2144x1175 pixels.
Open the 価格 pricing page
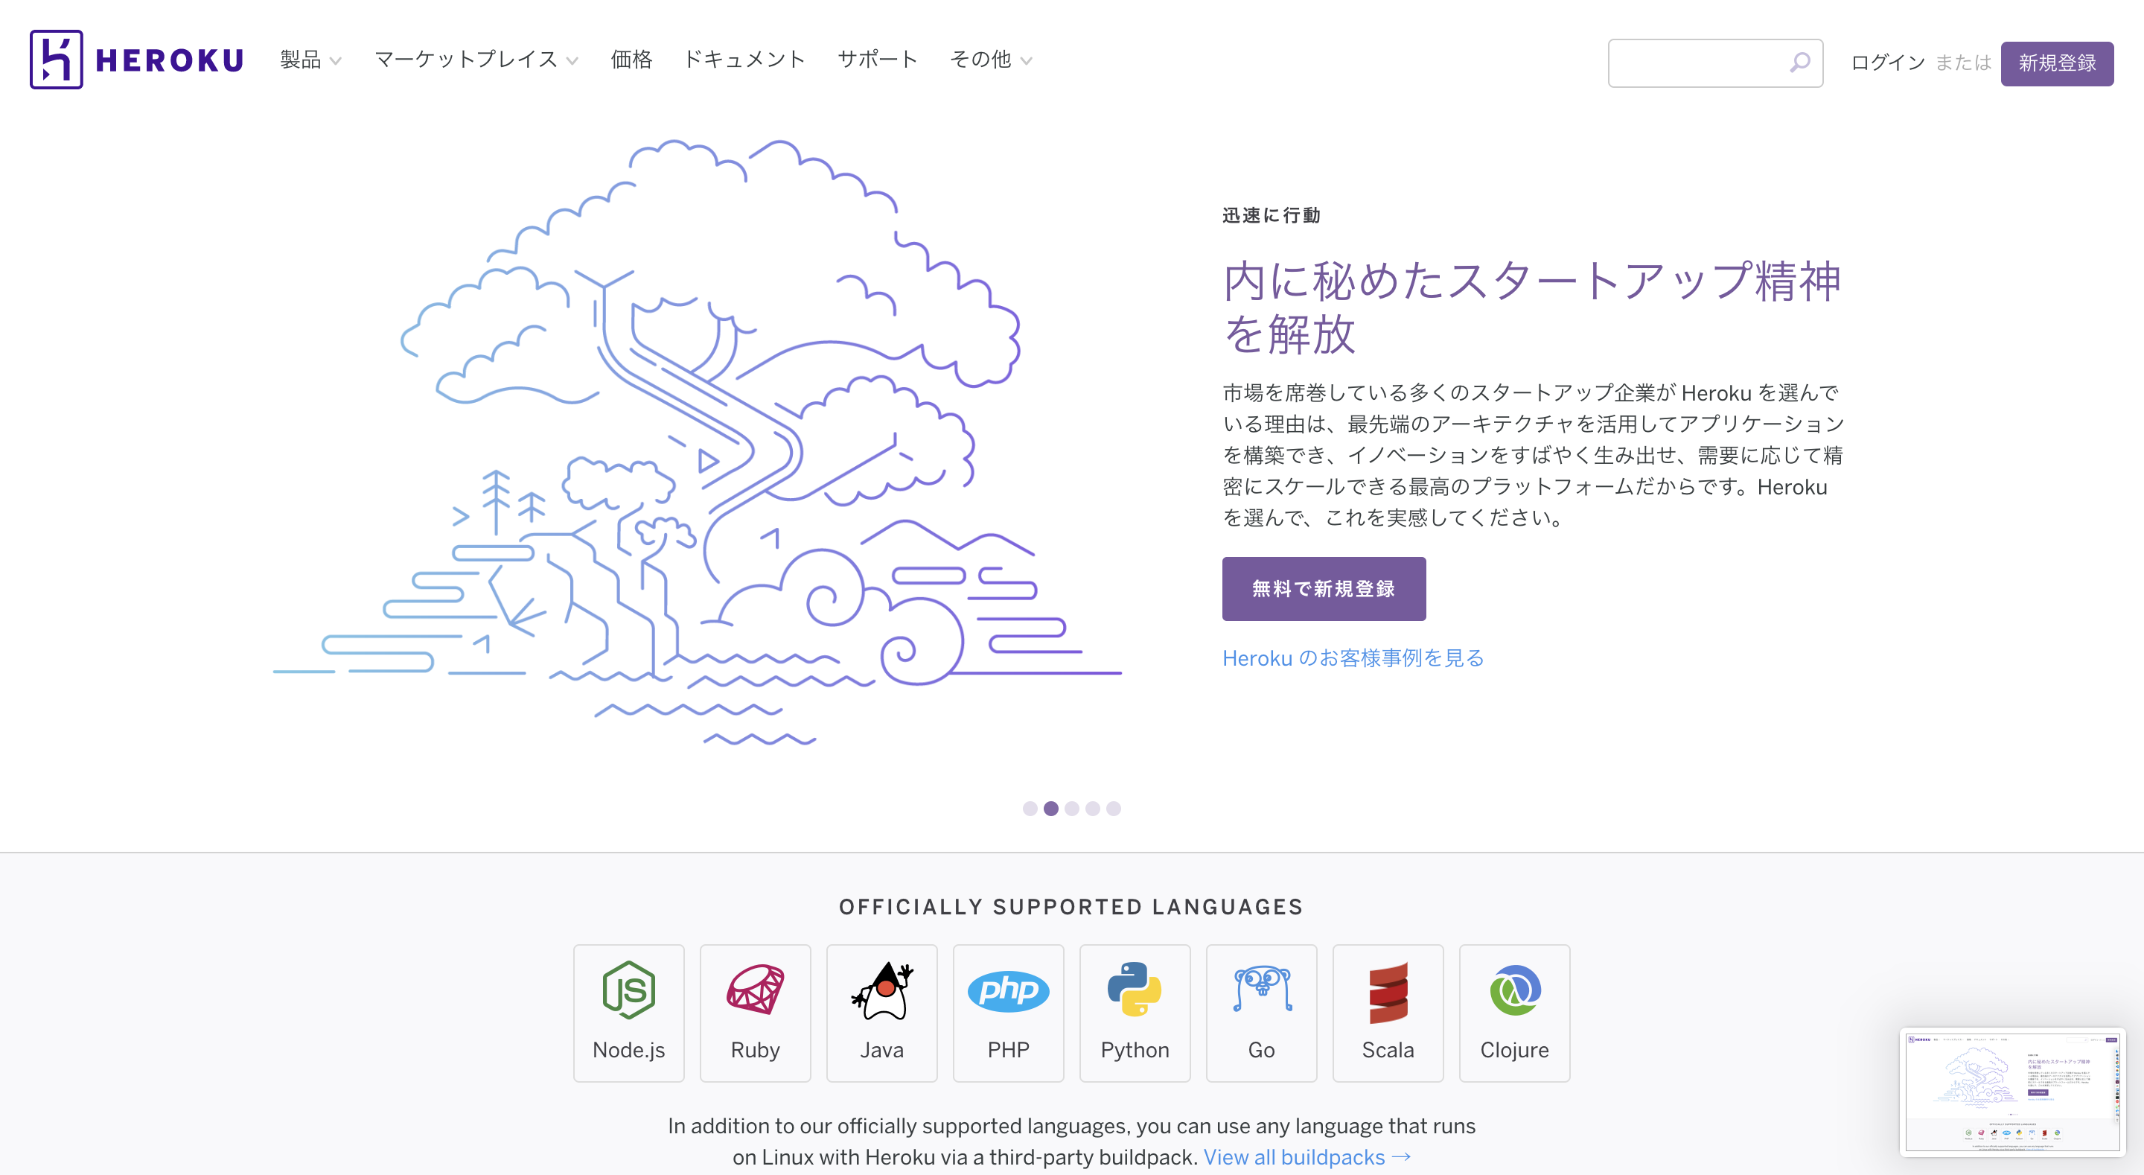click(x=631, y=60)
